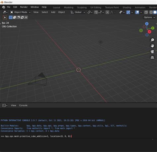Switch to the Texture Paint workspace tab
The width and height of the screenshot is (157, 152).
pyautogui.click(x=112, y=8)
